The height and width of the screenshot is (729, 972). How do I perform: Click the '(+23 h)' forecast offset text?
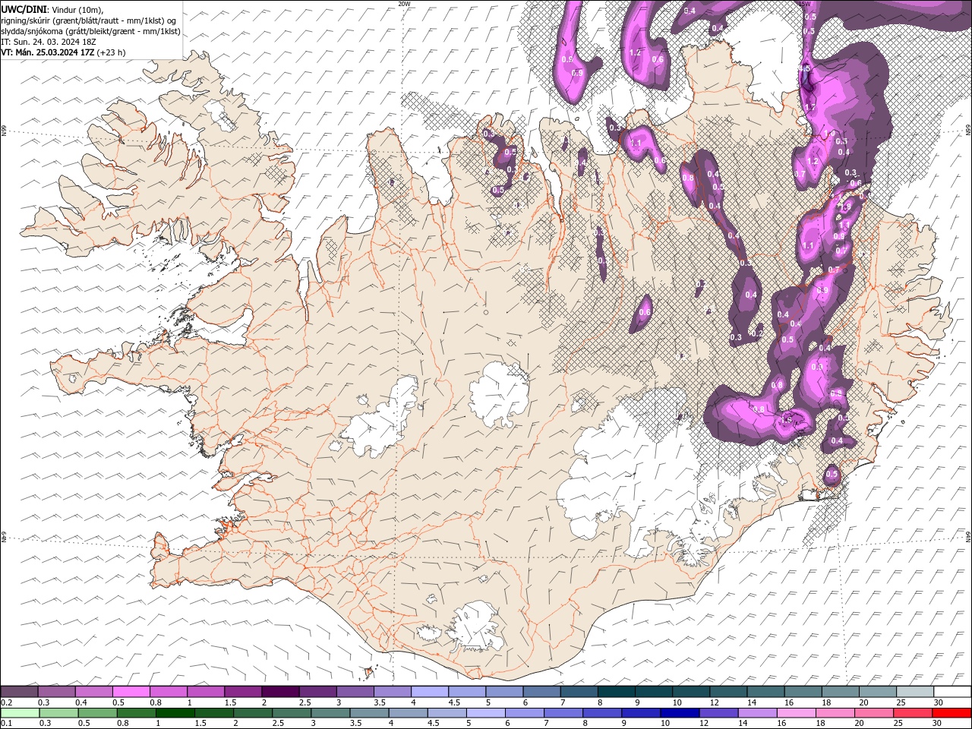[112, 52]
